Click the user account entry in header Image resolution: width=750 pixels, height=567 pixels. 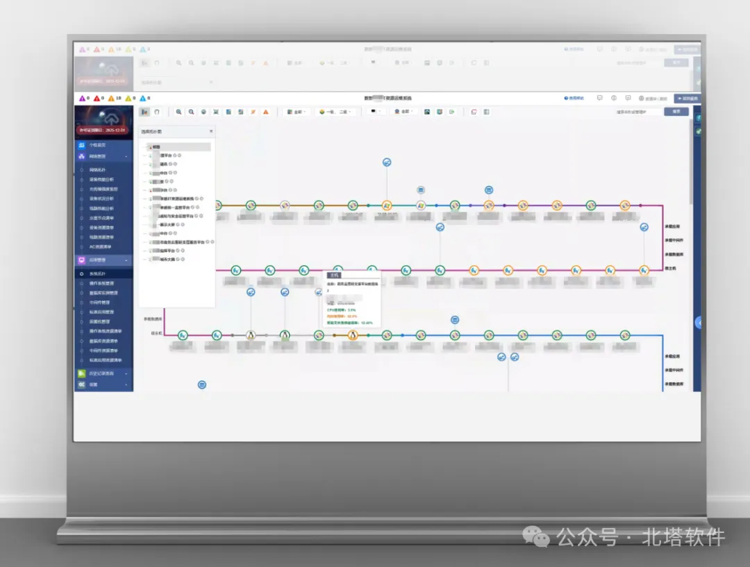click(654, 99)
